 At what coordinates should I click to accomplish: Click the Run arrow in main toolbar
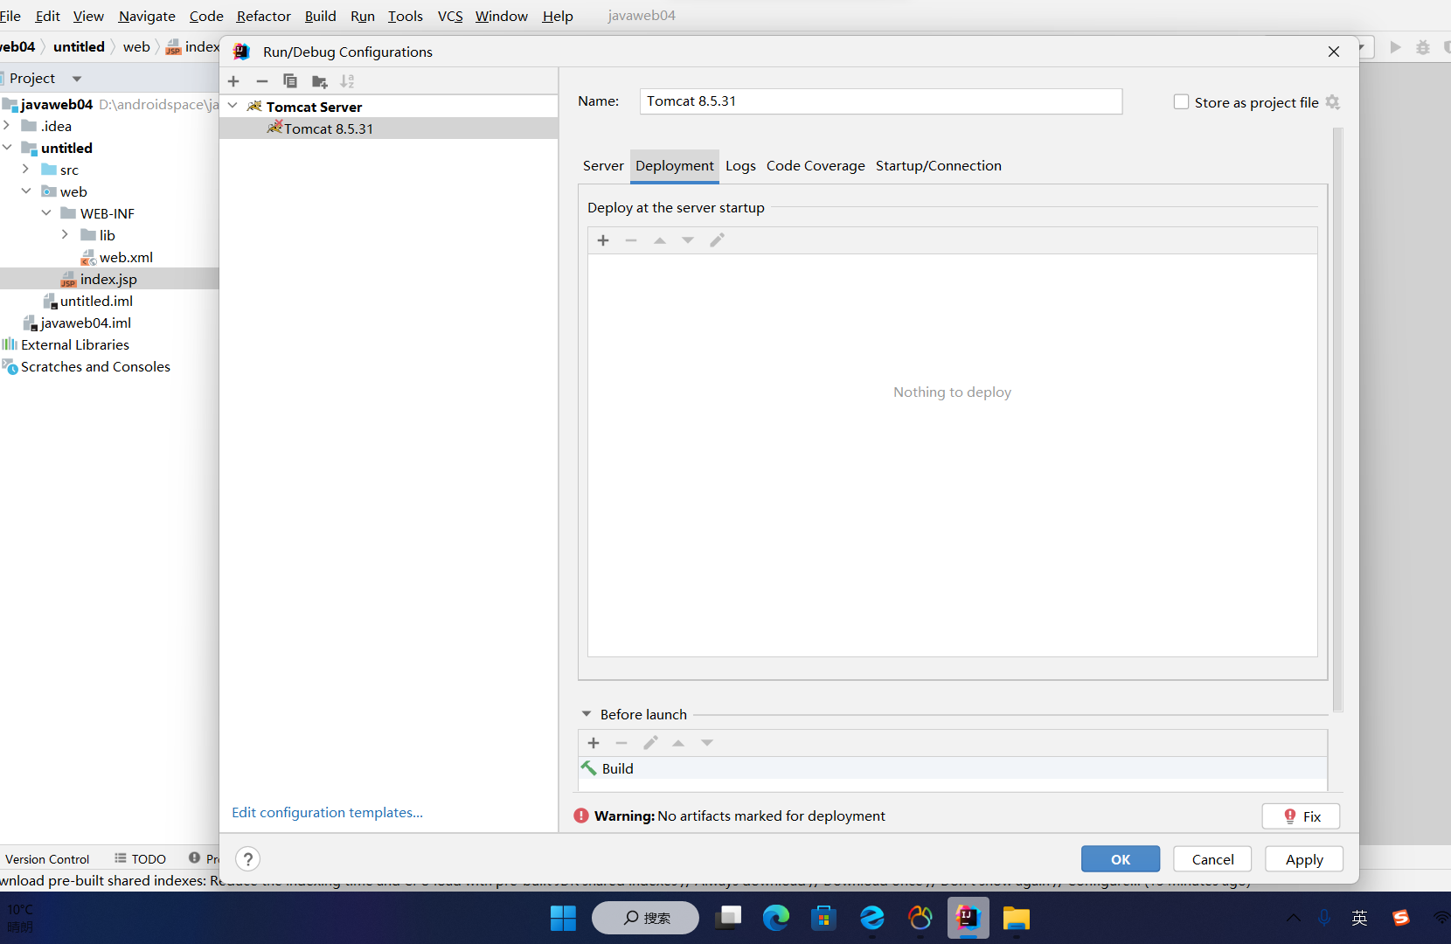coord(1396,47)
